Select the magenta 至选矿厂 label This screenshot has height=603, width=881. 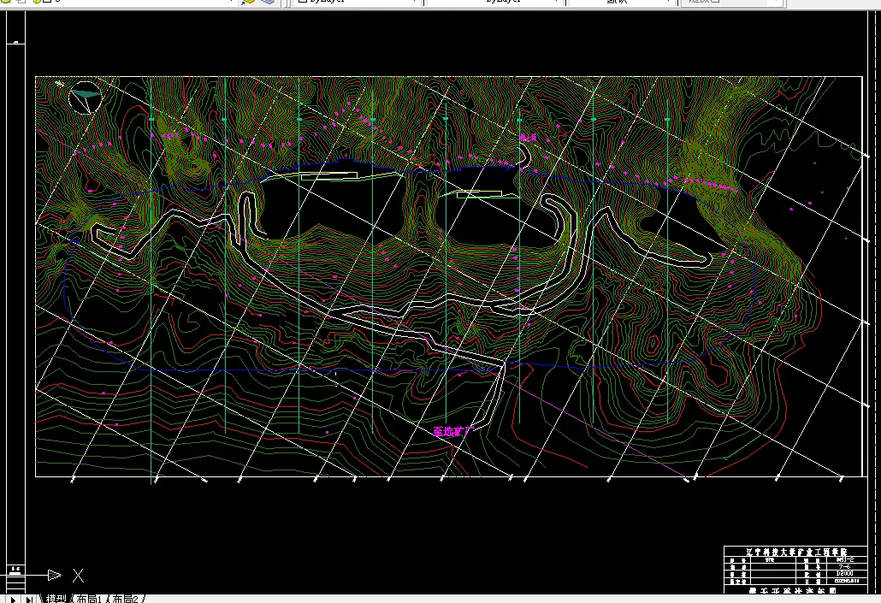click(454, 431)
